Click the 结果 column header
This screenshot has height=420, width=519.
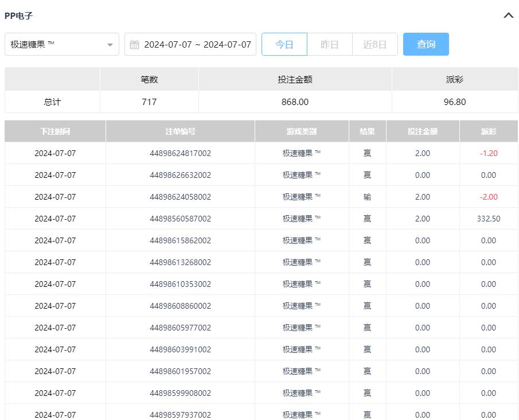tap(367, 131)
